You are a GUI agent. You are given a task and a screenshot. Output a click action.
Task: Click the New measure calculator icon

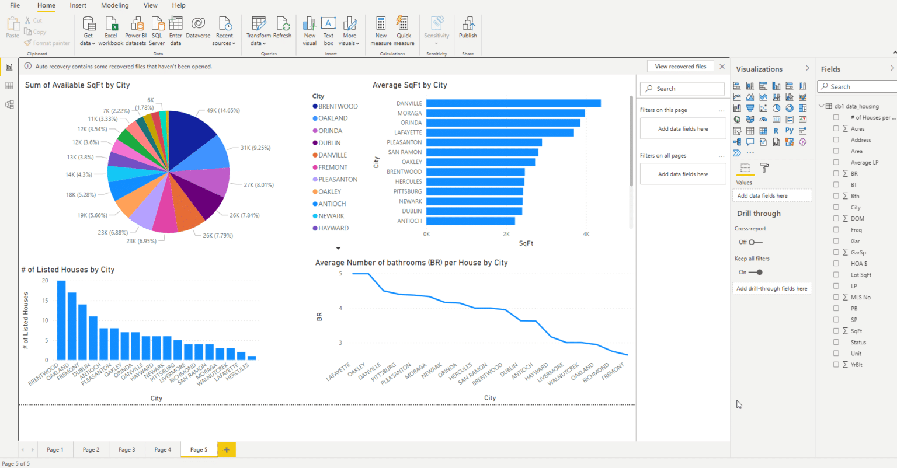pyautogui.click(x=381, y=25)
